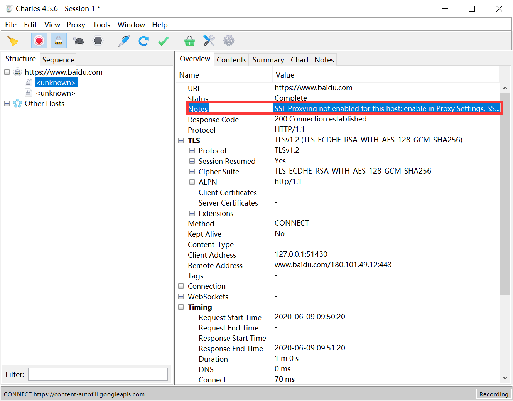
Task: Select the Overview tab
Action: coord(195,59)
